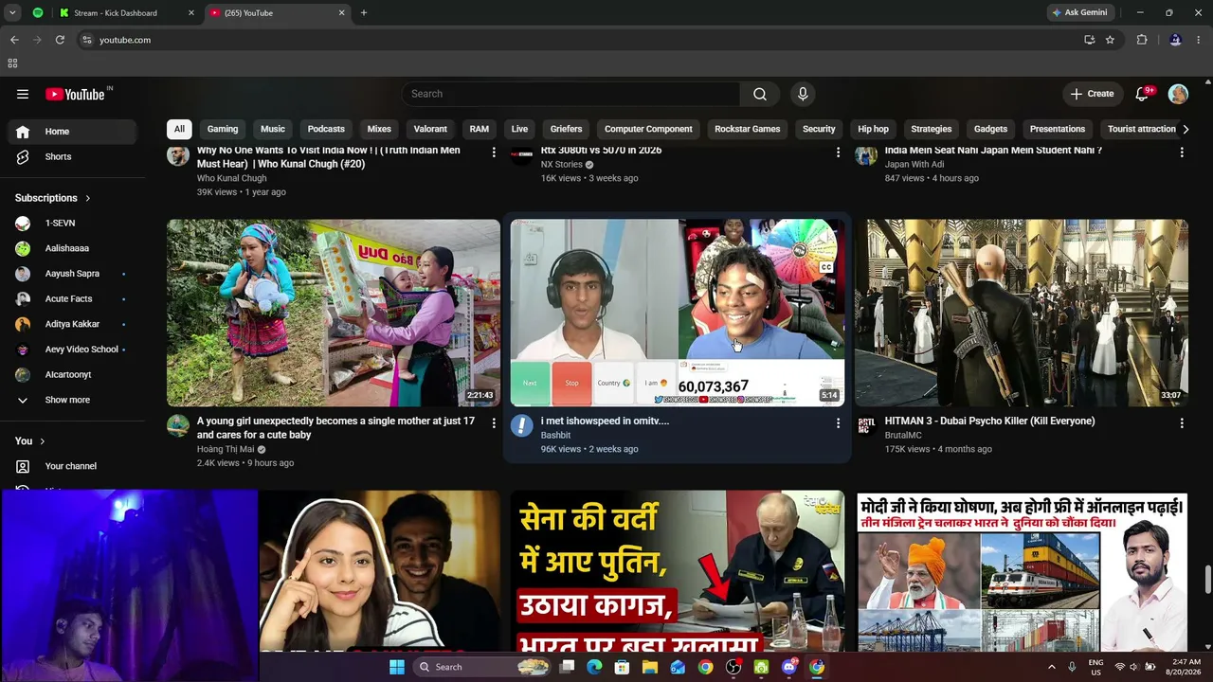
Task: Open the Hoàng Thị Mai channel link
Action: pyautogui.click(x=226, y=449)
